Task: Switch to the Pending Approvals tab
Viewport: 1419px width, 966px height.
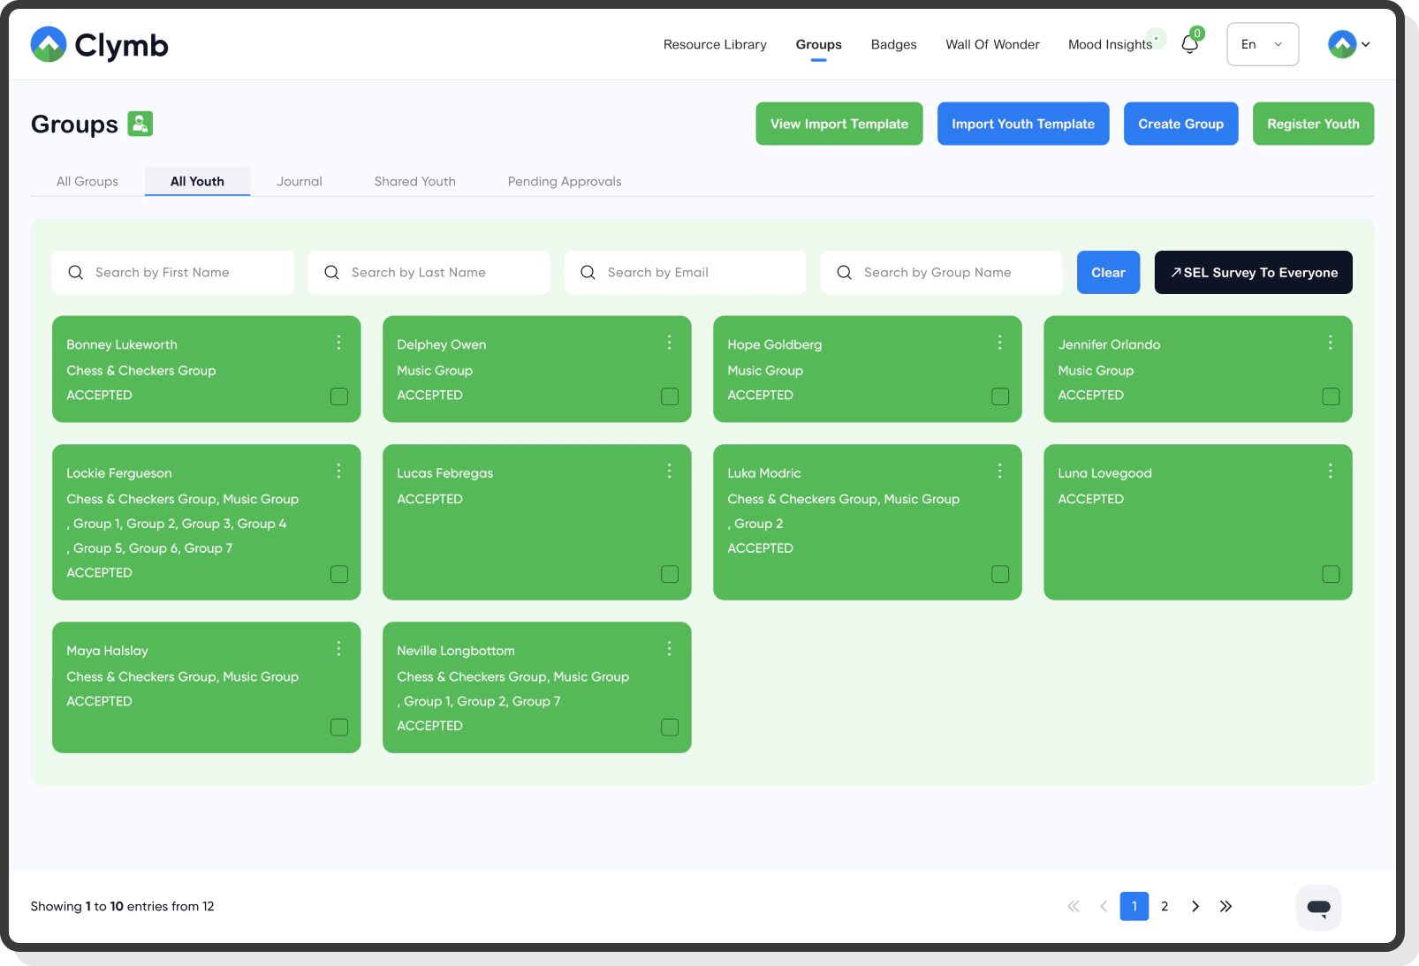Action: [x=564, y=181]
